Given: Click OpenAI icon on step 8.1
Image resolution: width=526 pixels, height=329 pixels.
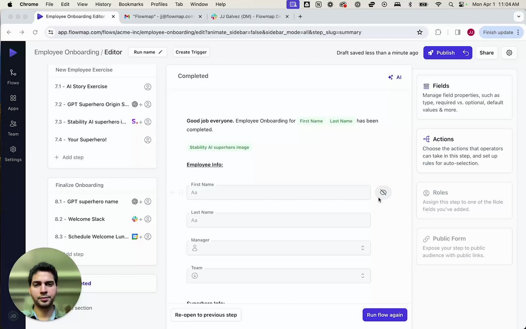Looking at the screenshot, I should click(x=134, y=202).
